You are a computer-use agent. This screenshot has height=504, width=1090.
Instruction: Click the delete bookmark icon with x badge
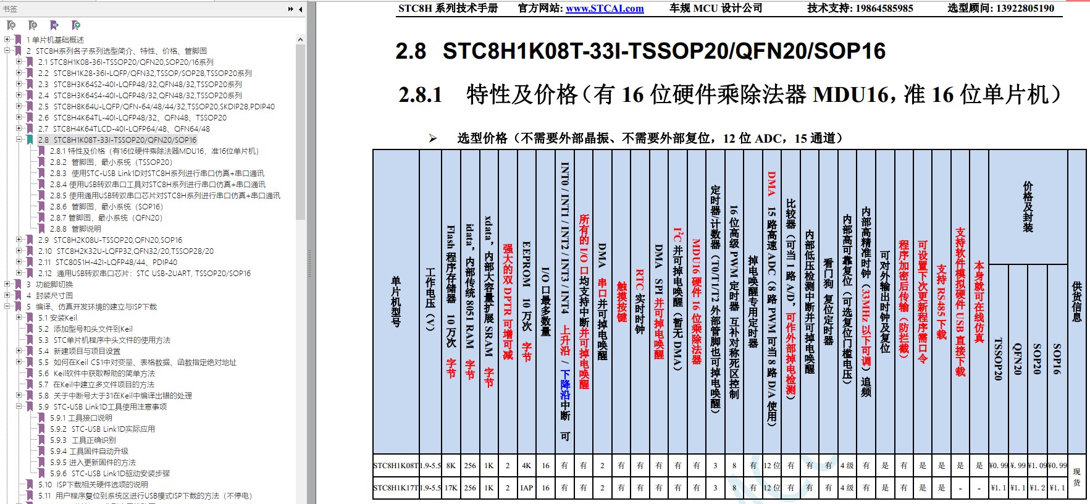10,25
